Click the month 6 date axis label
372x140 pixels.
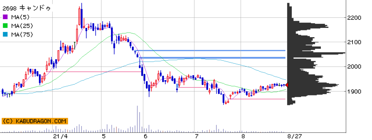coord(145,136)
